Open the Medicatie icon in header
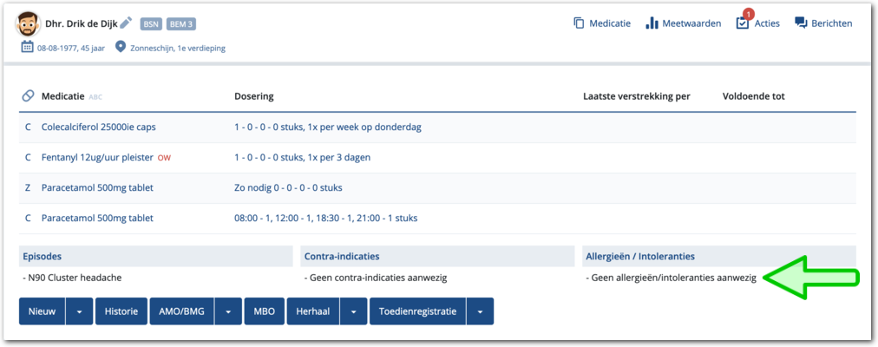The width and height of the screenshot is (878, 347). (579, 23)
